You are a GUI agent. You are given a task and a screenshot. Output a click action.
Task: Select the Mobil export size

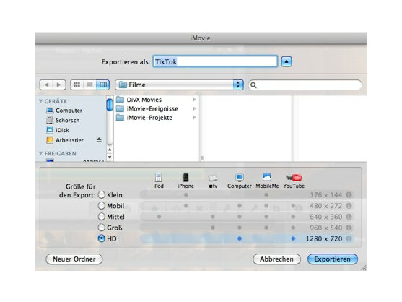pyautogui.click(x=102, y=206)
